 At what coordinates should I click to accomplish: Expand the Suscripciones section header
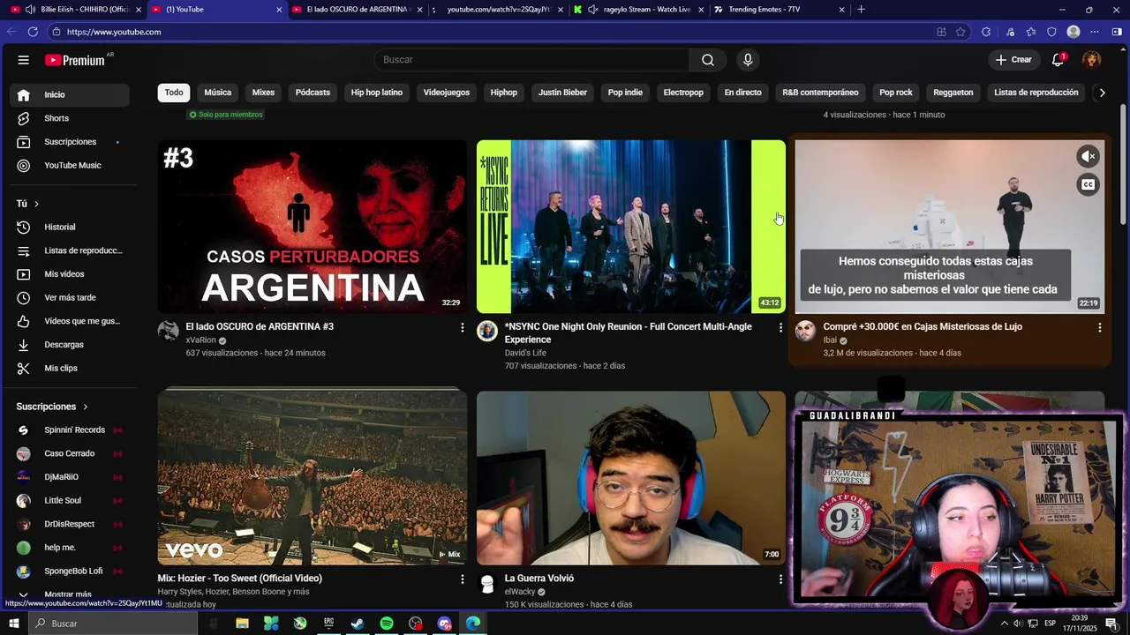coord(53,407)
